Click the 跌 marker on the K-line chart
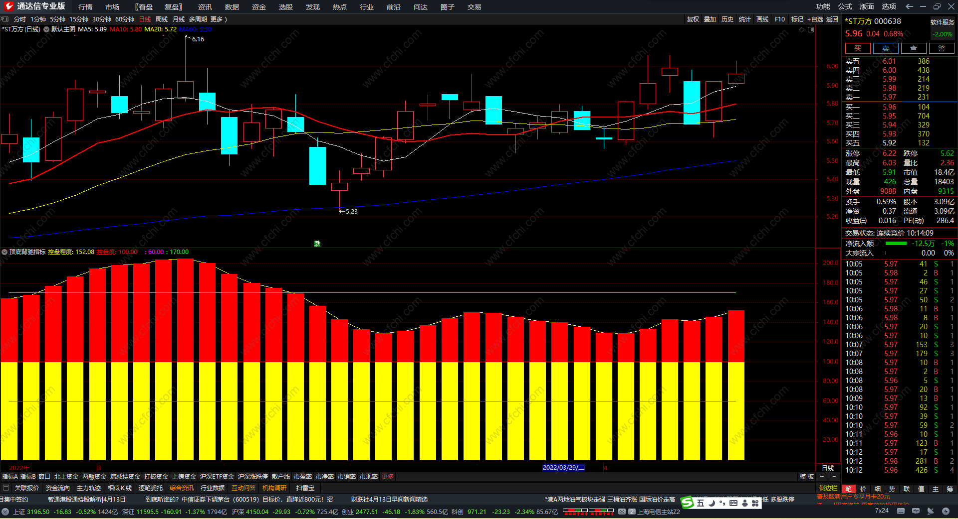Viewport: 958px width, 519px height. click(x=317, y=244)
